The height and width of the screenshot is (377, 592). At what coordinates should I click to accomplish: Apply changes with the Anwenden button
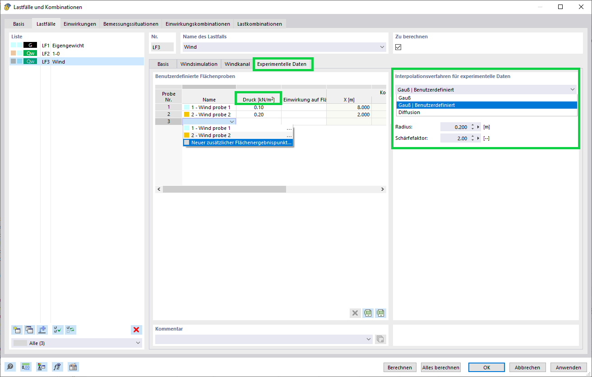568,367
